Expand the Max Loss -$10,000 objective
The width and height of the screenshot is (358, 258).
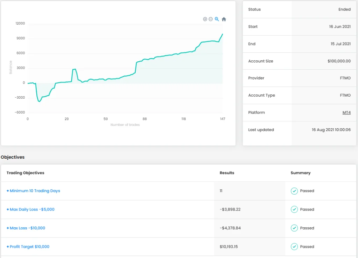[x=26, y=228]
